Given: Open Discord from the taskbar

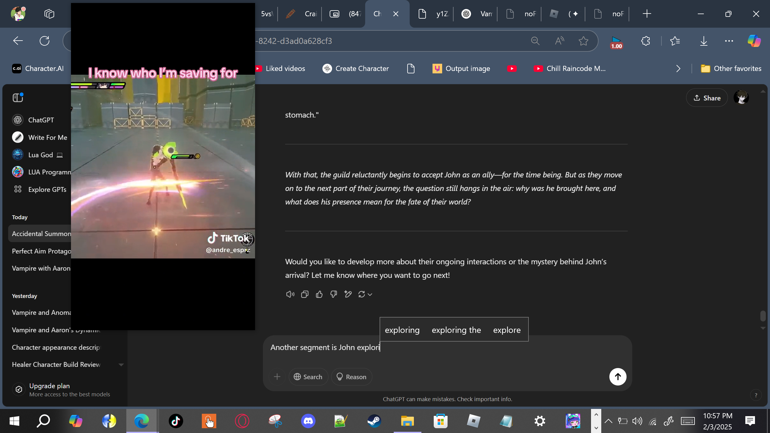Looking at the screenshot, I should [x=308, y=421].
